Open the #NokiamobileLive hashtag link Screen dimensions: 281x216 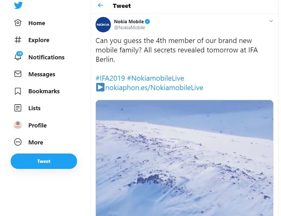tap(156, 78)
